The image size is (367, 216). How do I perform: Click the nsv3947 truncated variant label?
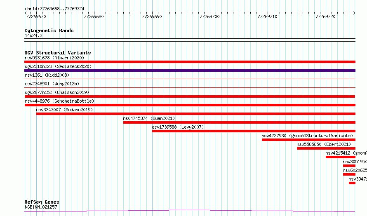click(358, 179)
